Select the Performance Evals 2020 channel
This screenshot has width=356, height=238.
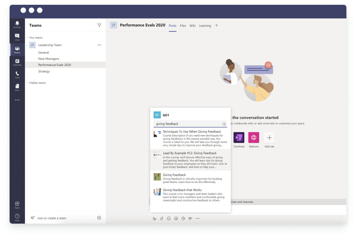click(65, 65)
